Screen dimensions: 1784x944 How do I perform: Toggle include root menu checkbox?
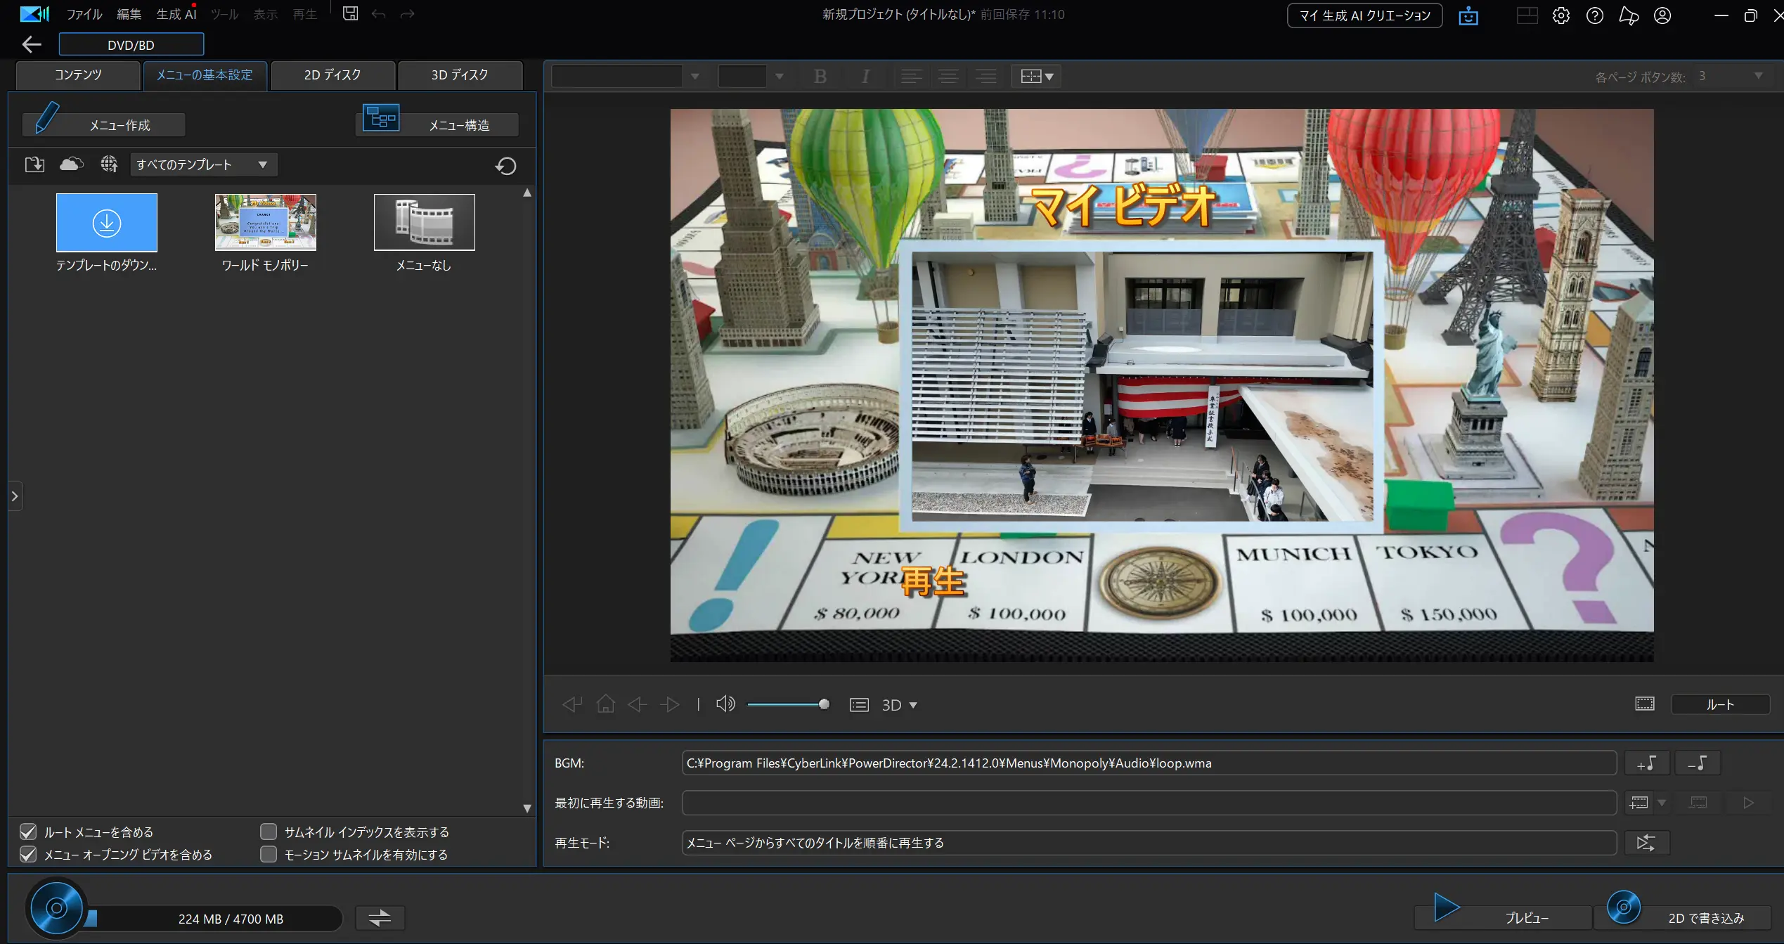pyautogui.click(x=28, y=832)
